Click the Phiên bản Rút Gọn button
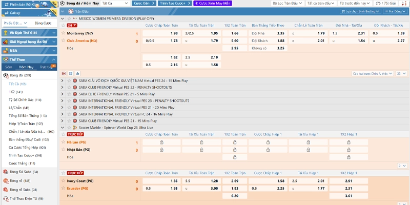 click(x=29, y=5)
